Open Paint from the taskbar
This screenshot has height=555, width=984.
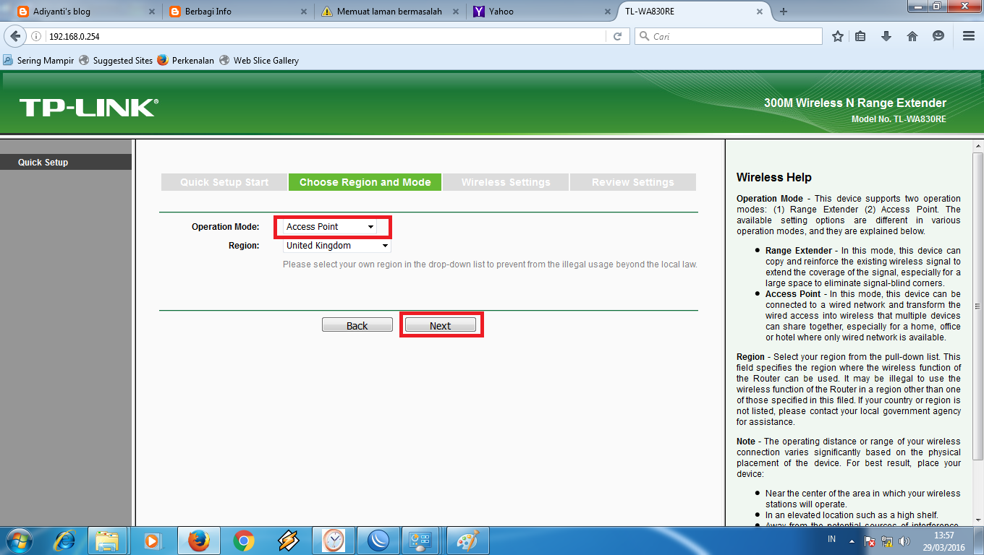[x=468, y=540]
